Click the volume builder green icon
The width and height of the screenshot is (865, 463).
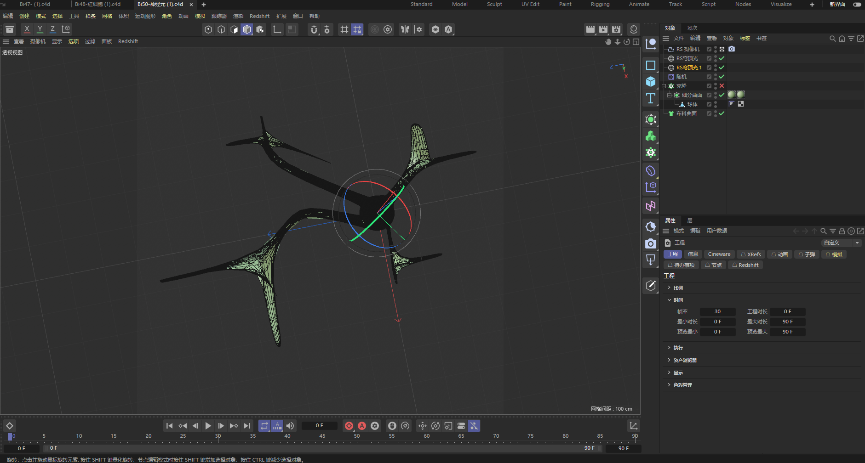(651, 136)
